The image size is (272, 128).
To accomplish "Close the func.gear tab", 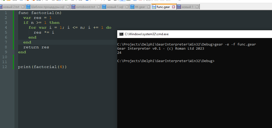I will coord(173,7).
